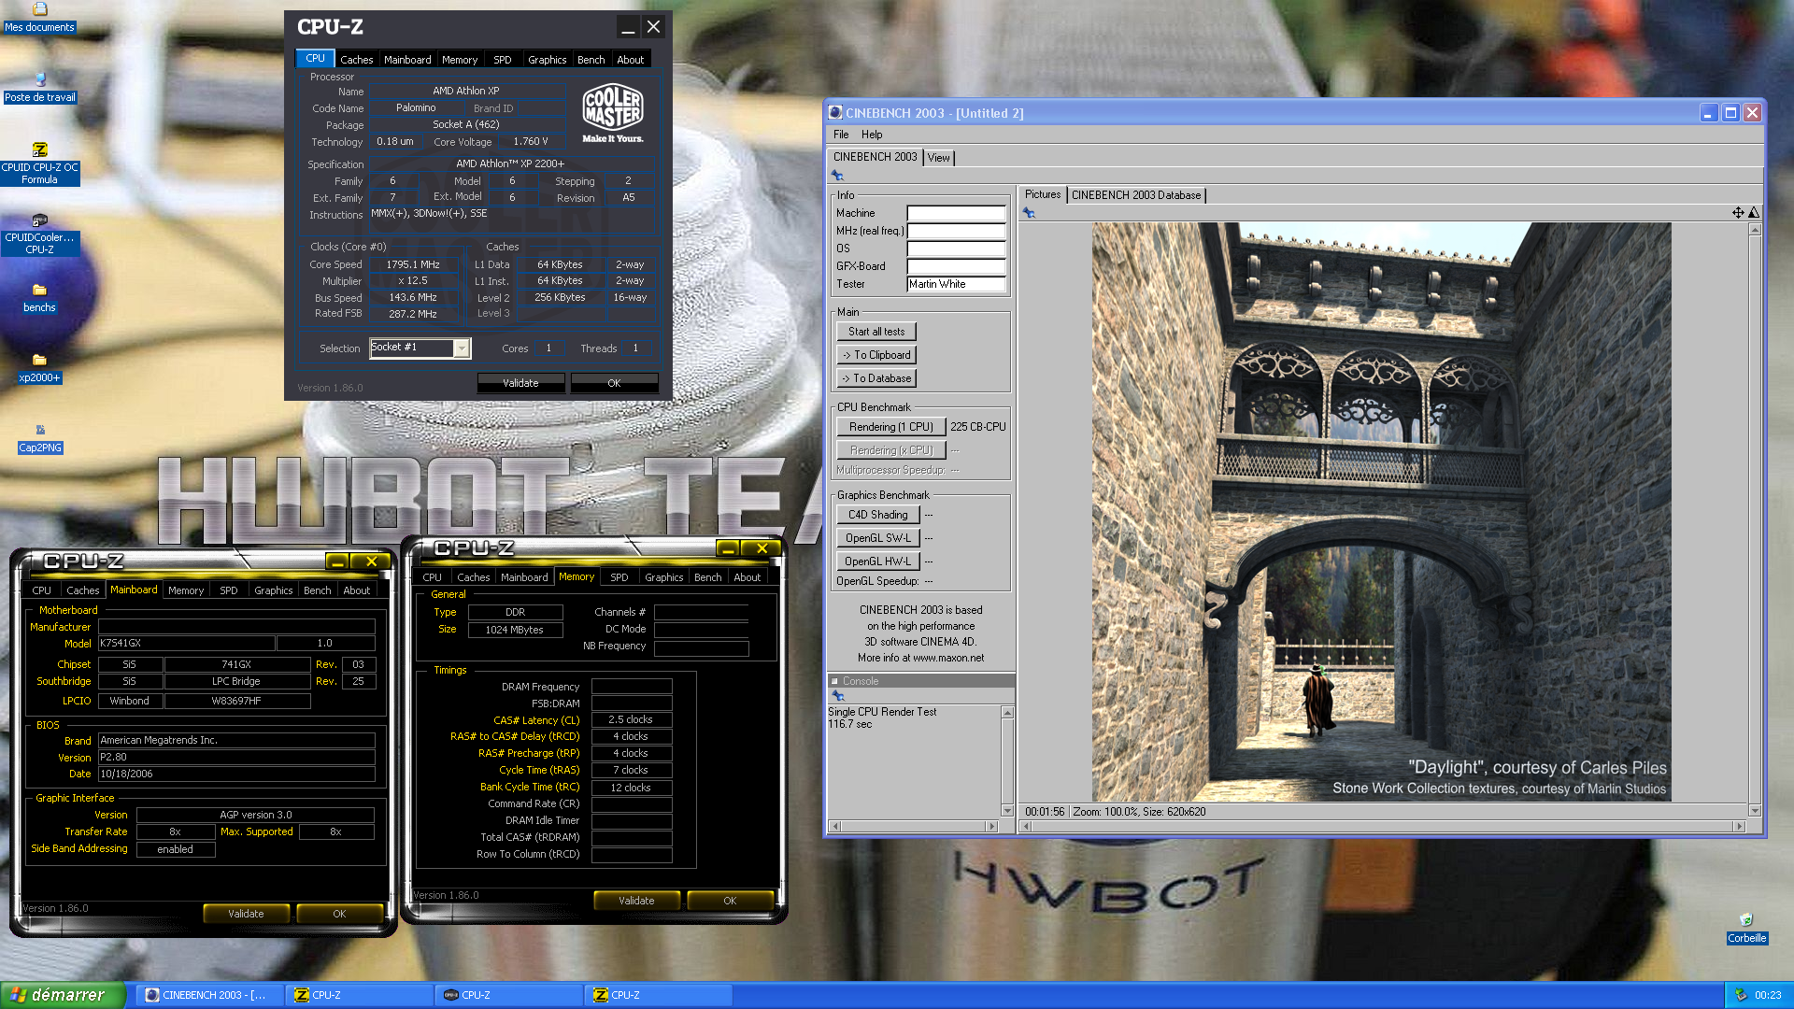Click the triangle icon in Pictures panel
Screen dimensions: 1794x1009
pos(1754,213)
